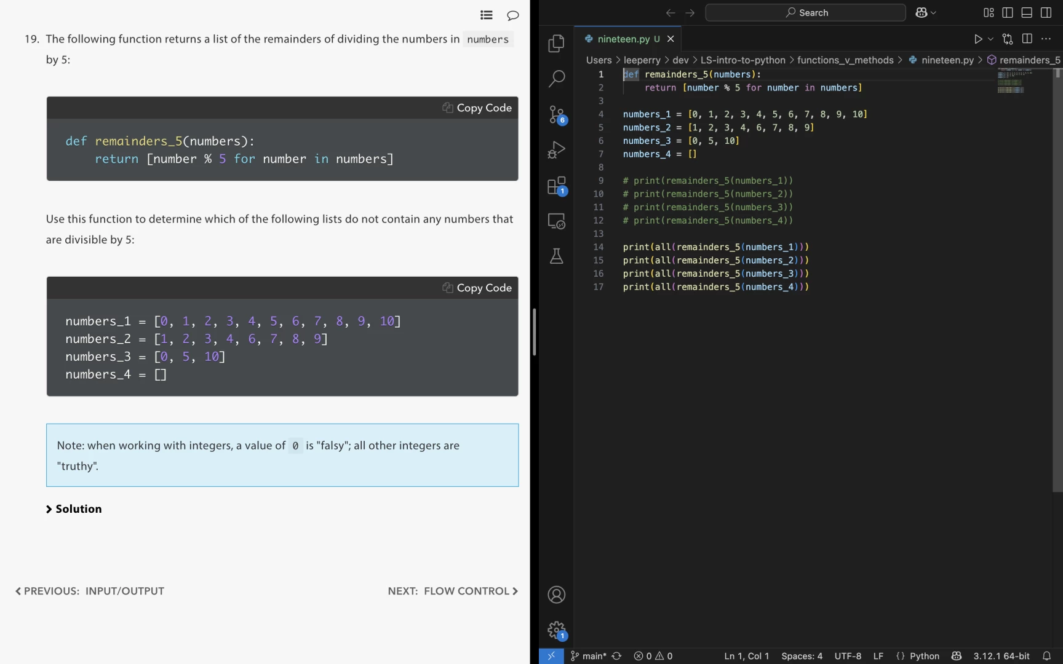Toggle the secondary sidebar visibility

(x=1046, y=12)
